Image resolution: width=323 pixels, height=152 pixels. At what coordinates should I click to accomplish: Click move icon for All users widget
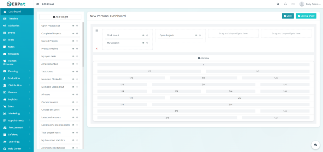(x=77, y=95)
